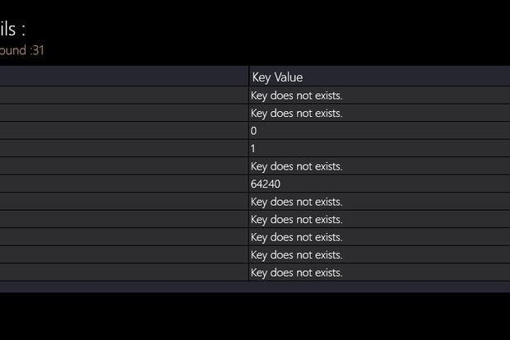Image resolution: width=510 pixels, height=340 pixels.
Task: Click the "ound :31" count text
Action: pos(21,50)
